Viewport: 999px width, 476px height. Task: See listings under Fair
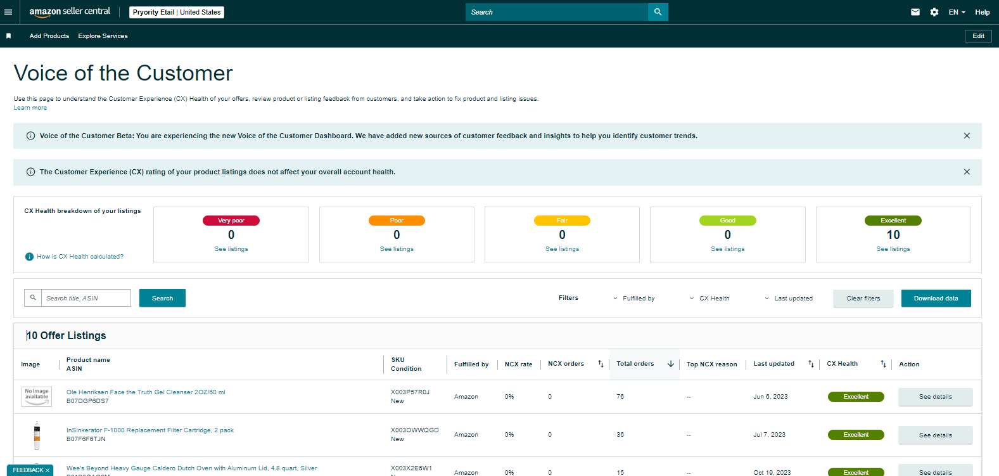(x=562, y=249)
